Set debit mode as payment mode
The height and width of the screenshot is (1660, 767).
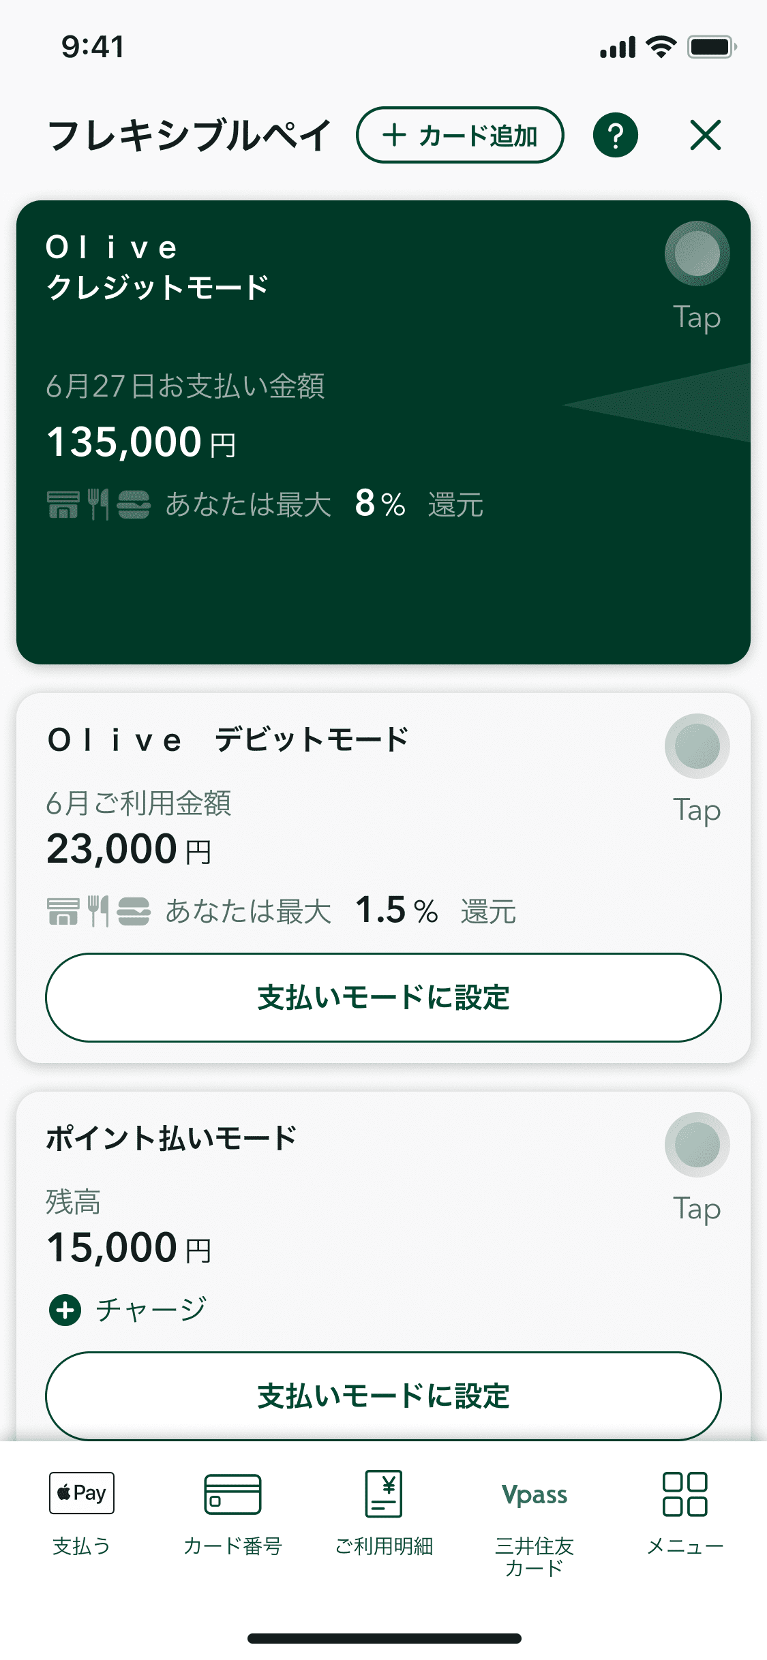click(383, 998)
